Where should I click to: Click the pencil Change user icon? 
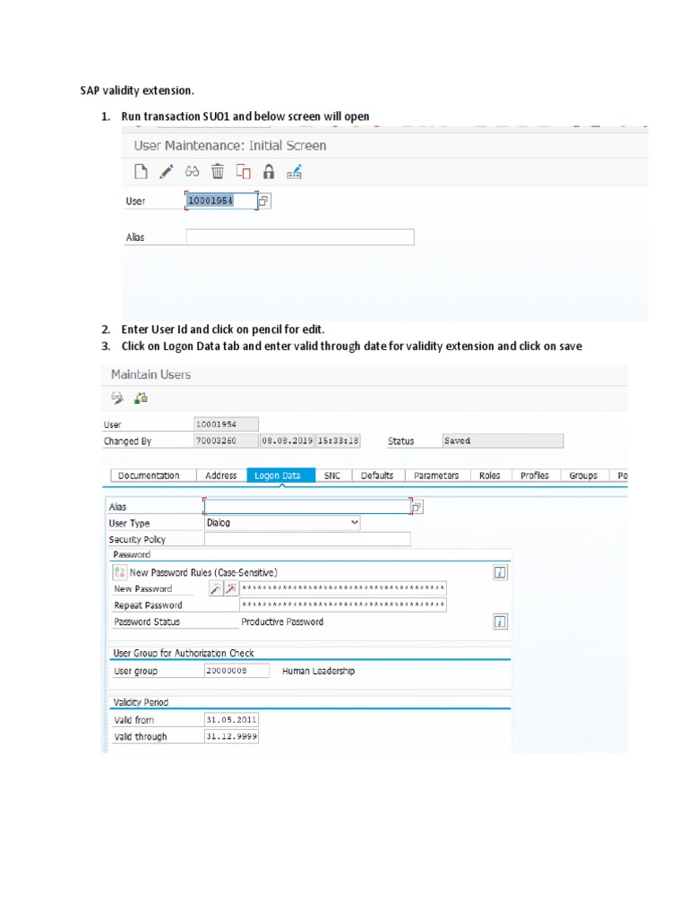pos(166,171)
